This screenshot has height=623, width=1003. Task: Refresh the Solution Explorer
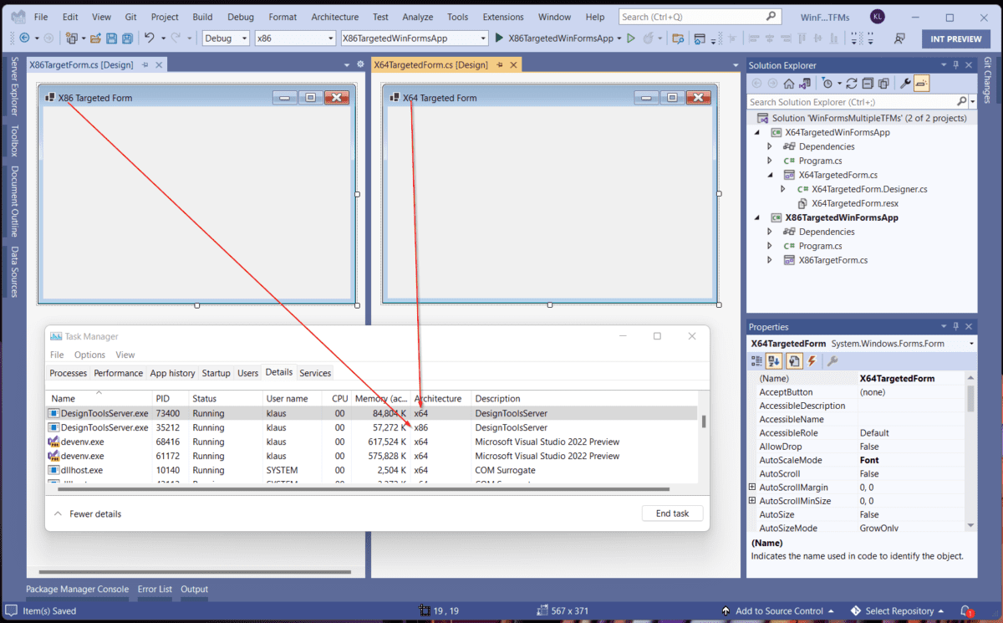[851, 83]
